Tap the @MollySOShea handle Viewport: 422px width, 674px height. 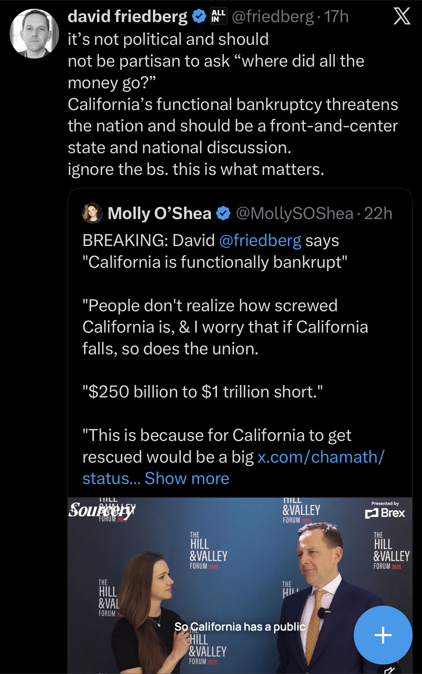[x=295, y=213]
